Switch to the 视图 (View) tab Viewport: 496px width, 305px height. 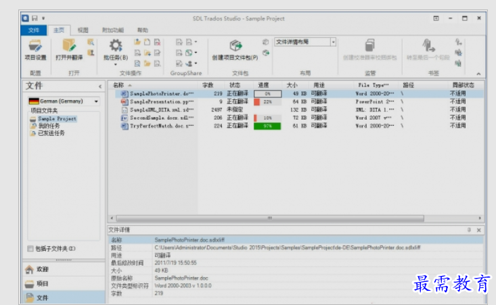[83, 30]
